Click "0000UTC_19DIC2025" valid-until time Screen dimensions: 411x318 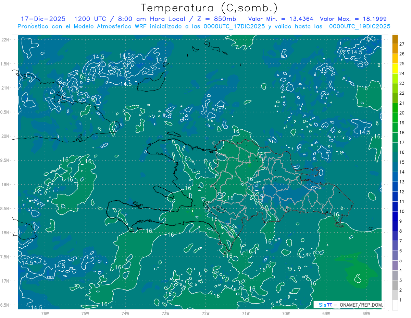click(x=360, y=26)
